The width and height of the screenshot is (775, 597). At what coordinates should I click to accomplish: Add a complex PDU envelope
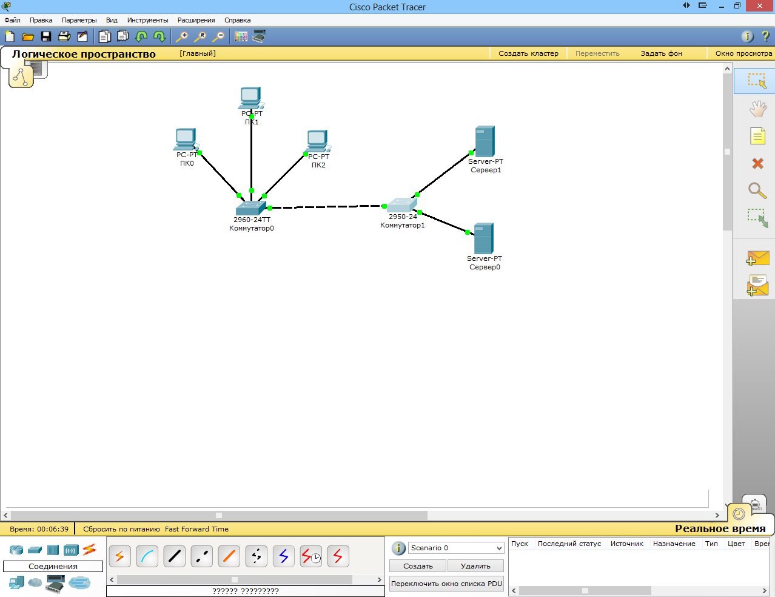click(x=757, y=285)
